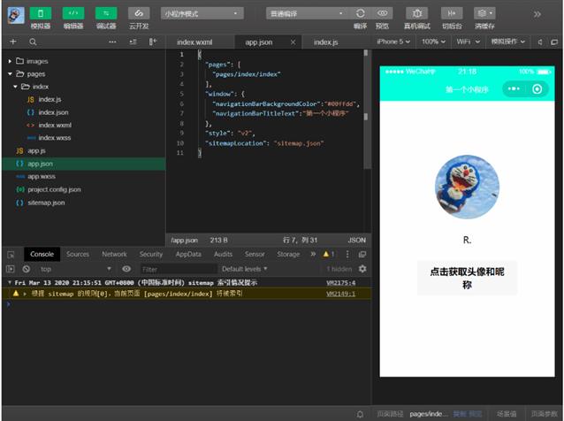Open the file tree more options ellipsis
The width and height of the screenshot is (564, 421).
[x=112, y=42]
